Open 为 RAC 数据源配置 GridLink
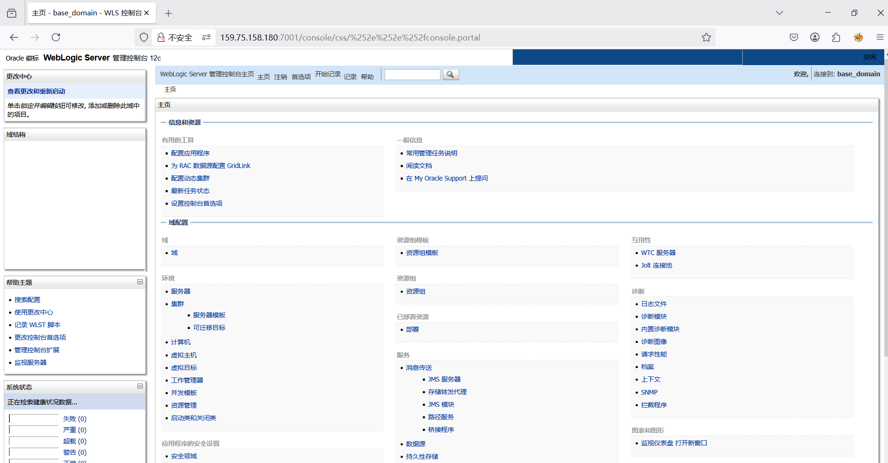 point(210,166)
